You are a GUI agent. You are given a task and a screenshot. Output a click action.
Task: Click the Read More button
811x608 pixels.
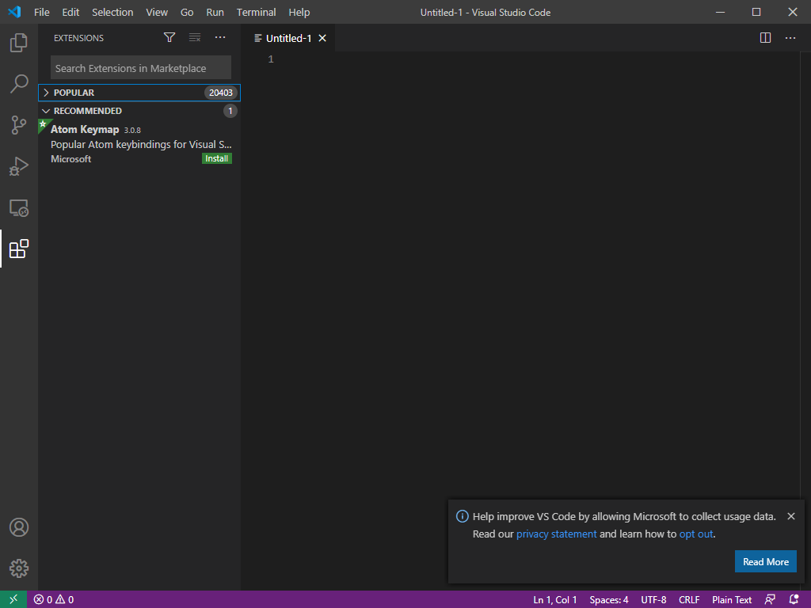(766, 561)
